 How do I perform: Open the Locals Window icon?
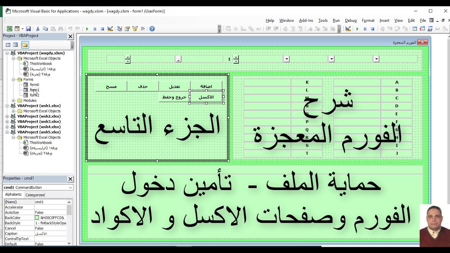[x=415, y=29]
